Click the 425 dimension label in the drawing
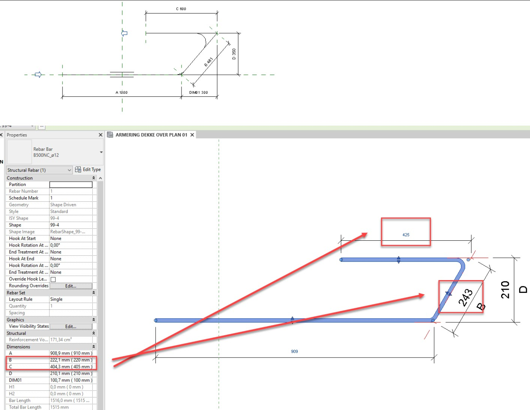The height and width of the screenshot is (410, 530). click(x=406, y=235)
